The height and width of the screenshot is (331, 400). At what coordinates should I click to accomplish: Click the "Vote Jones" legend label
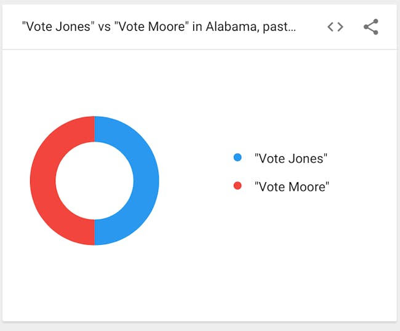(x=291, y=158)
